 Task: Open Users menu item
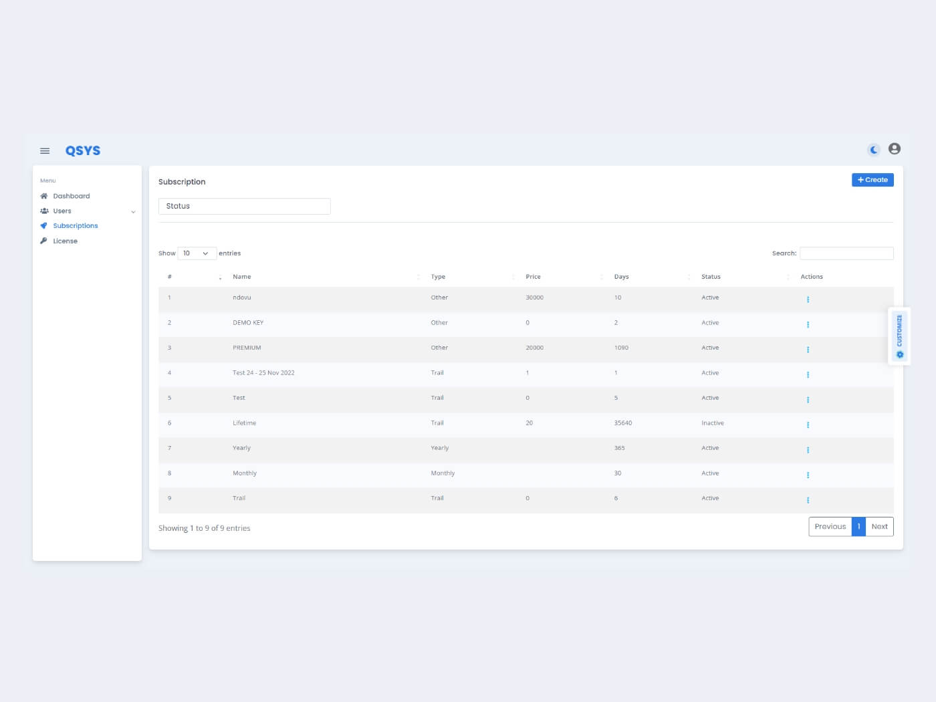(x=62, y=211)
